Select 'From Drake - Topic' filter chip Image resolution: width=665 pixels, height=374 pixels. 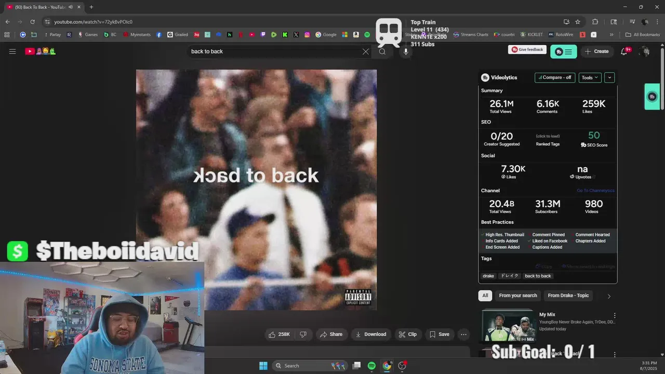[x=568, y=296]
